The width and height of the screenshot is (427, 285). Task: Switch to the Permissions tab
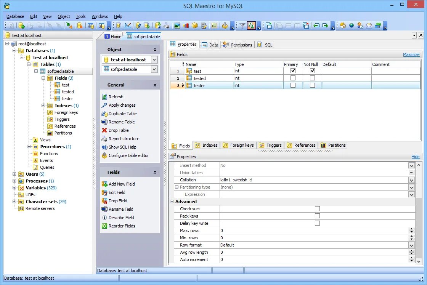tap(238, 45)
